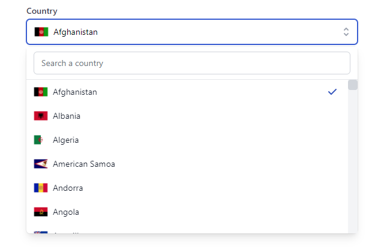
Task: Click the dropdown list scrollbar thumb
Action: (353, 85)
